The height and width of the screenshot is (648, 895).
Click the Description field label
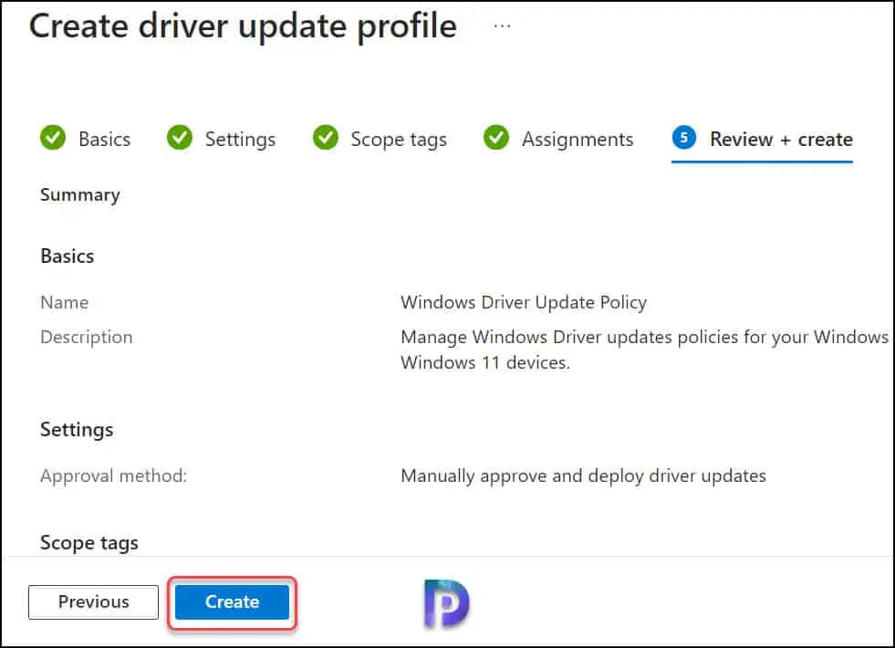pos(86,338)
